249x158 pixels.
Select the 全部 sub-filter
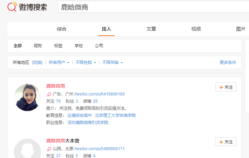(x=18, y=46)
